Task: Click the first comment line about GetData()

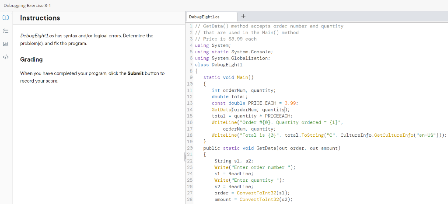Action: coord(269,26)
